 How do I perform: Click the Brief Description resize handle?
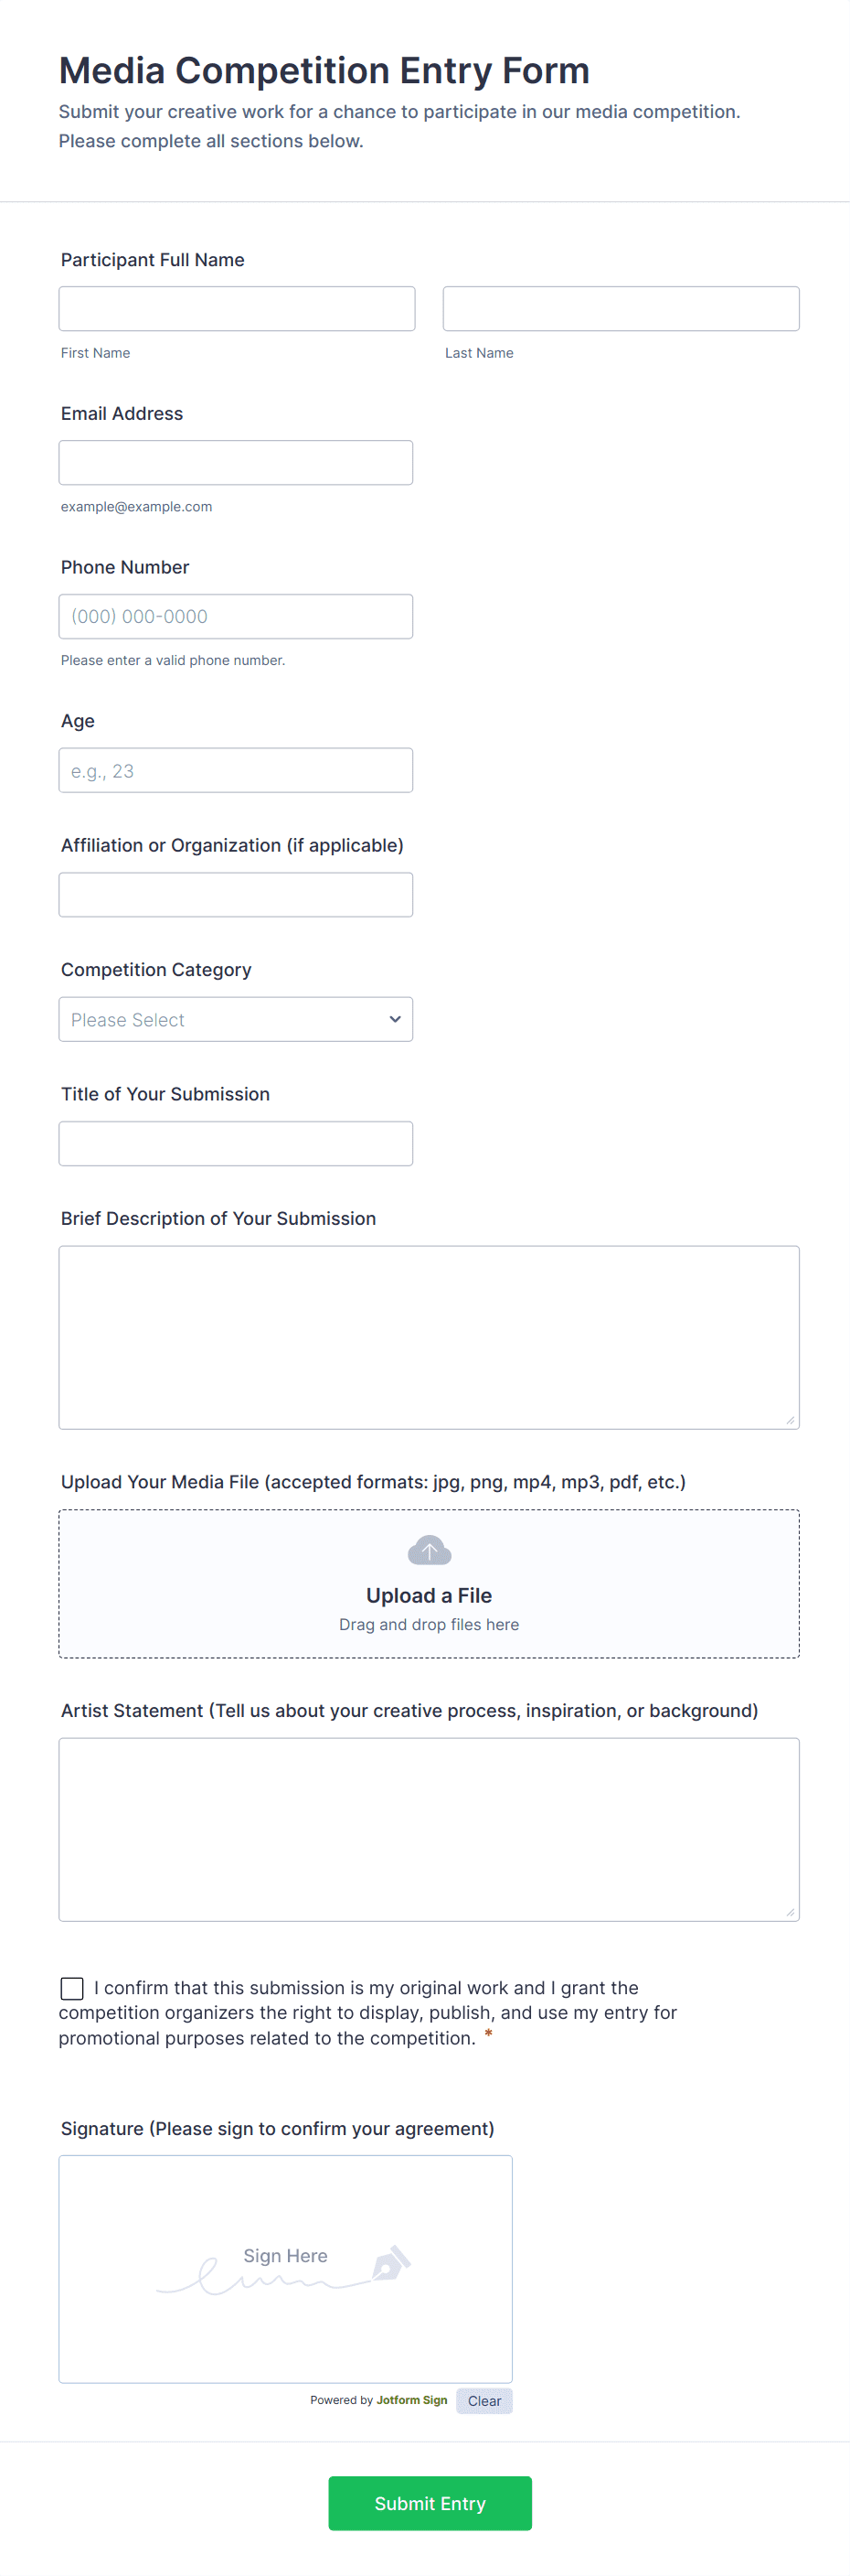790,1420
